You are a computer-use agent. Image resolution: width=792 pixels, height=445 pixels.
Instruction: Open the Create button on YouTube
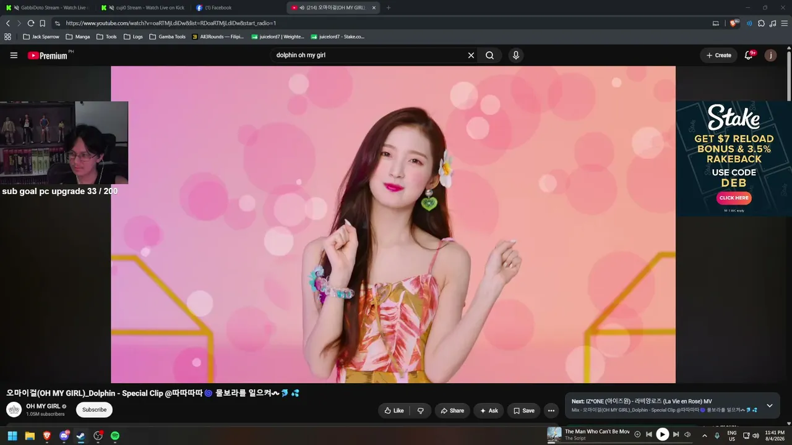point(719,55)
